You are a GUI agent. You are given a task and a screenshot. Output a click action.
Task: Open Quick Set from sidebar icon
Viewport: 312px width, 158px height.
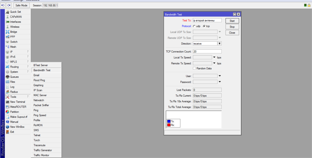7,12
